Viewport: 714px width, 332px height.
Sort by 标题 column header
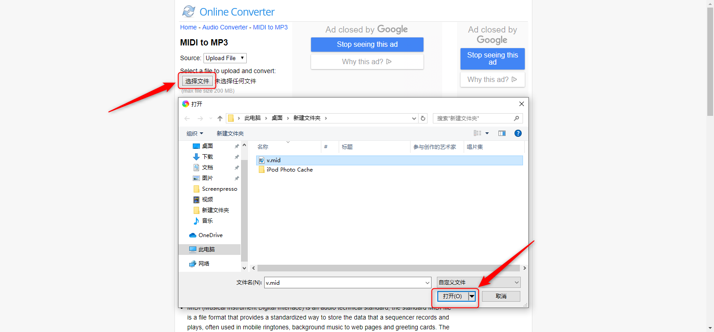coord(374,147)
